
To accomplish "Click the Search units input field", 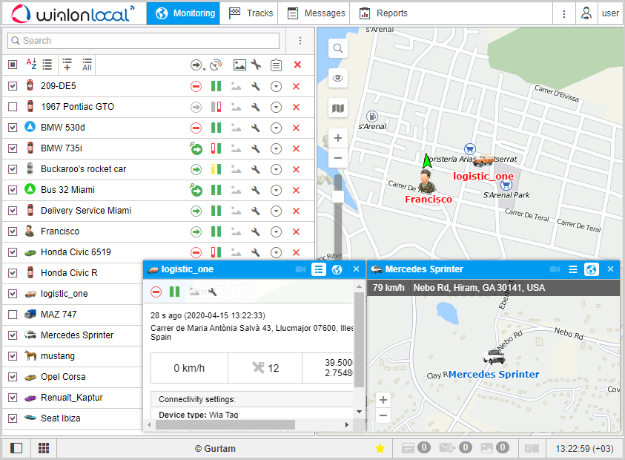I will (x=144, y=41).
